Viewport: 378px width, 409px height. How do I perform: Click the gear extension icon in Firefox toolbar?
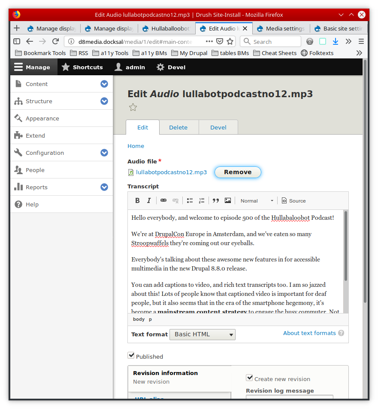[310, 41]
